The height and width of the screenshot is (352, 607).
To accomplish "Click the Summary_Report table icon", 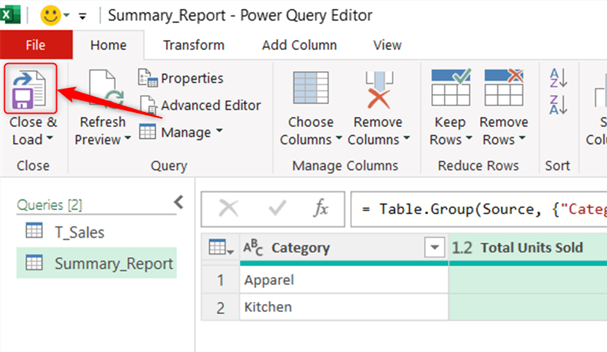I will tap(34, 262).
